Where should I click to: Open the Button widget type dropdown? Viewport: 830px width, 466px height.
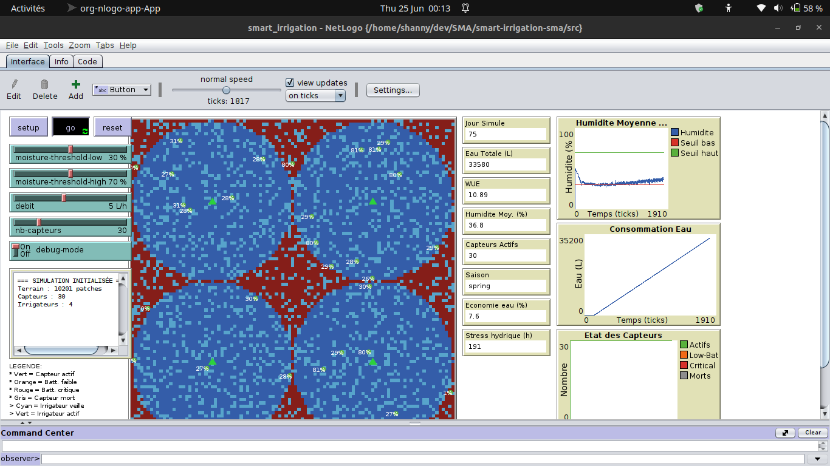(122, 90)
